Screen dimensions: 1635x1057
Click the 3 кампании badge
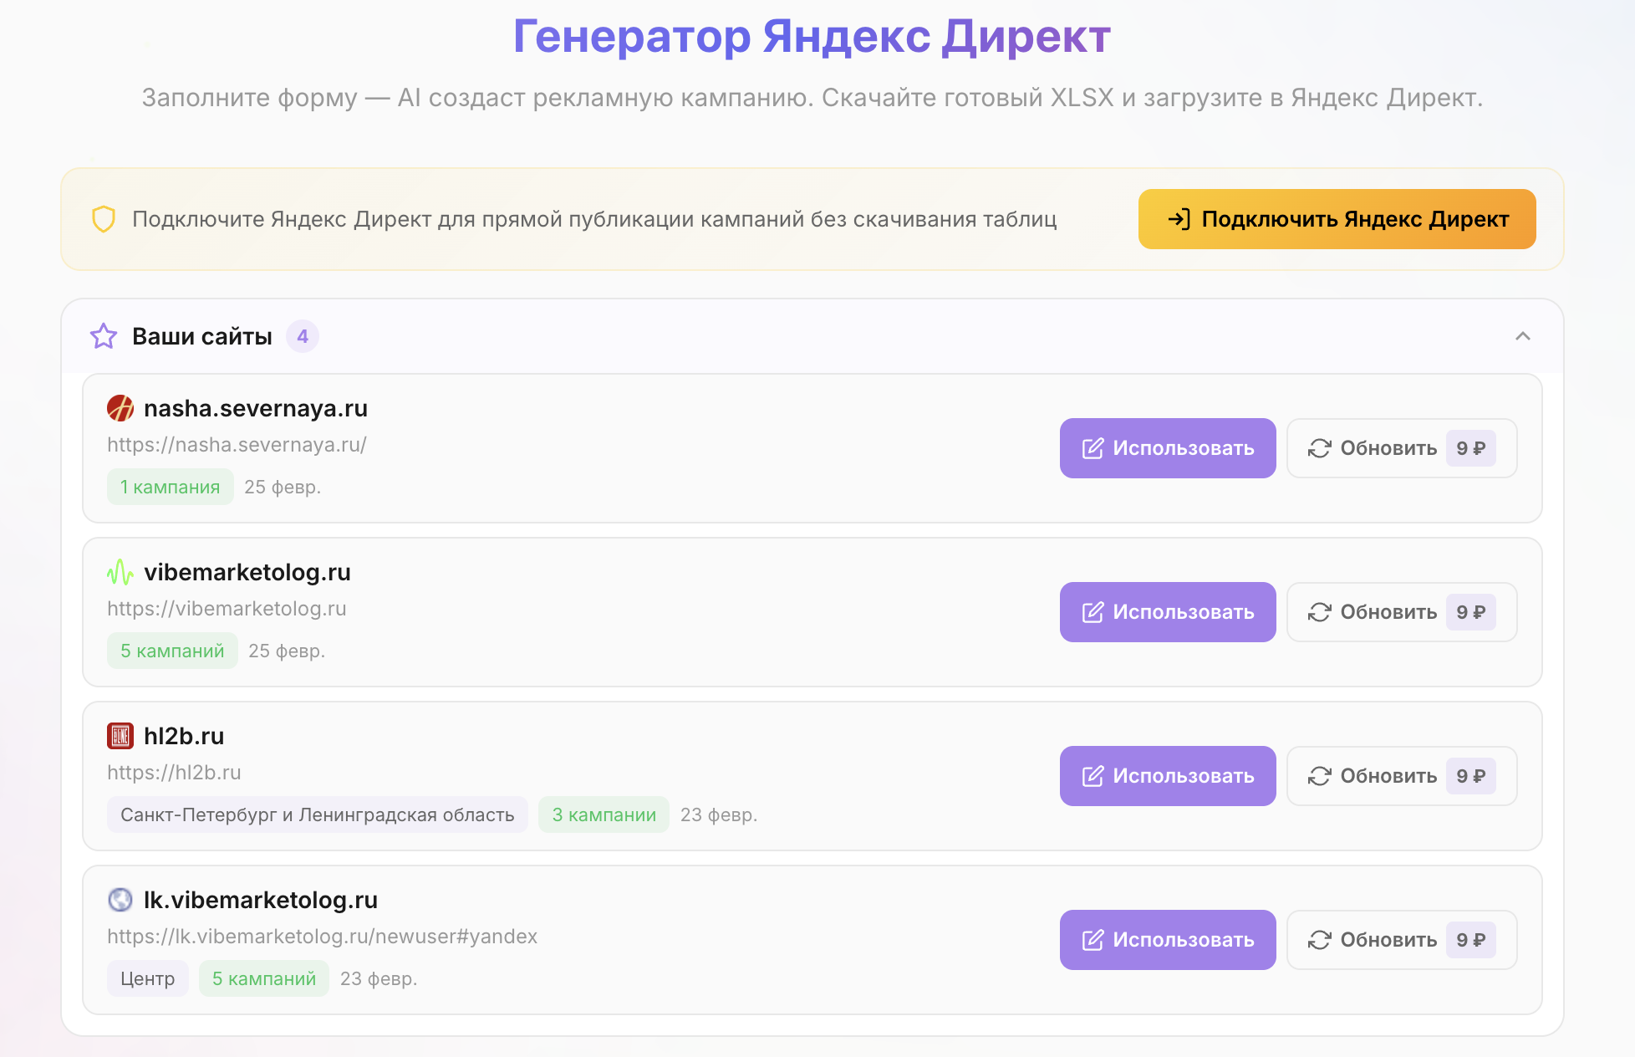point(604,814)
